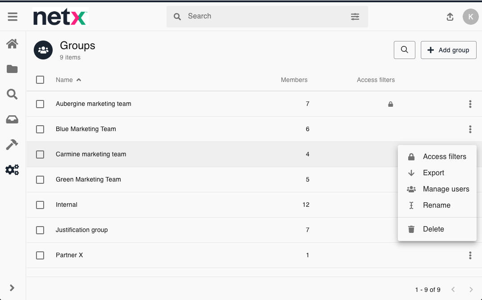Choose Manage users from the context menu

[446, 189]
